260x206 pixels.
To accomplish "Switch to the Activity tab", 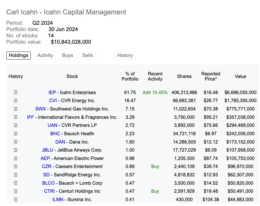I will [45, 56].
